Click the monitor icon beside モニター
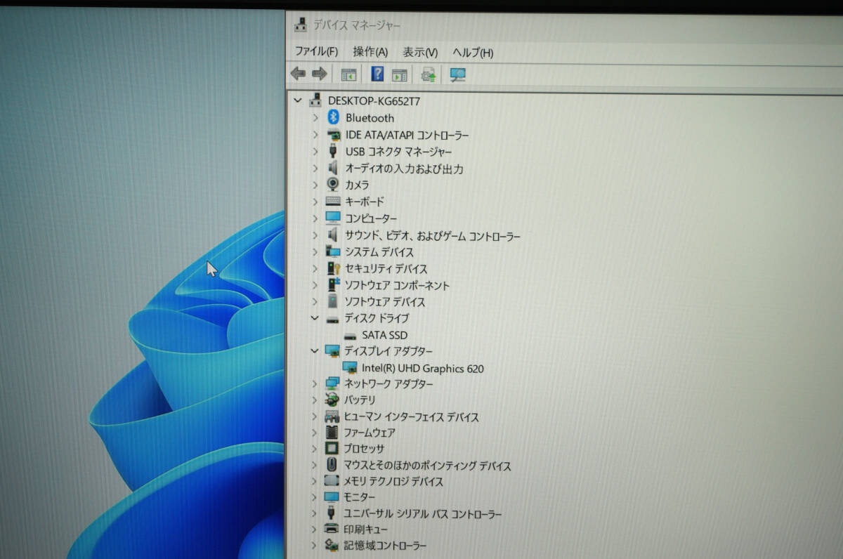The image size is (843, 559). (332, 496)
